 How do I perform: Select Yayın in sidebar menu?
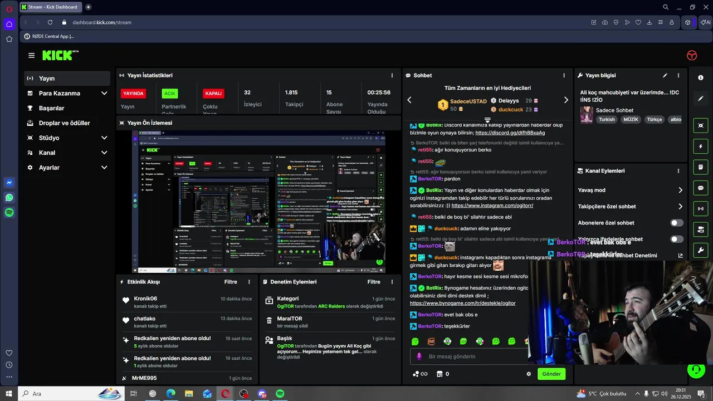click(67, 79)
